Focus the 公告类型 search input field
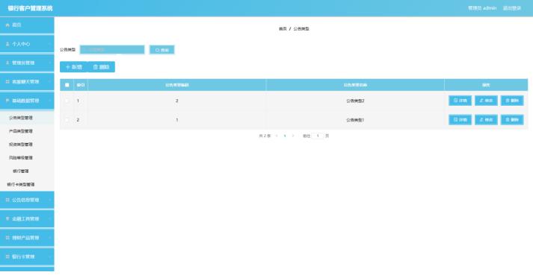 112,50
